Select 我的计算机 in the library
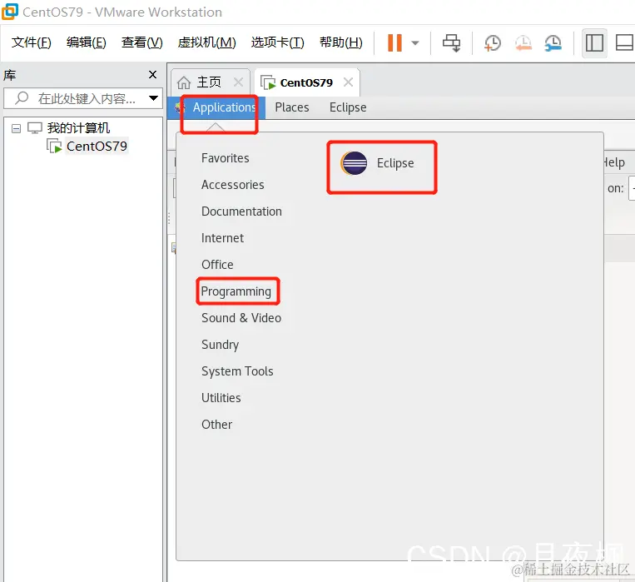 [x=78, y=128]
